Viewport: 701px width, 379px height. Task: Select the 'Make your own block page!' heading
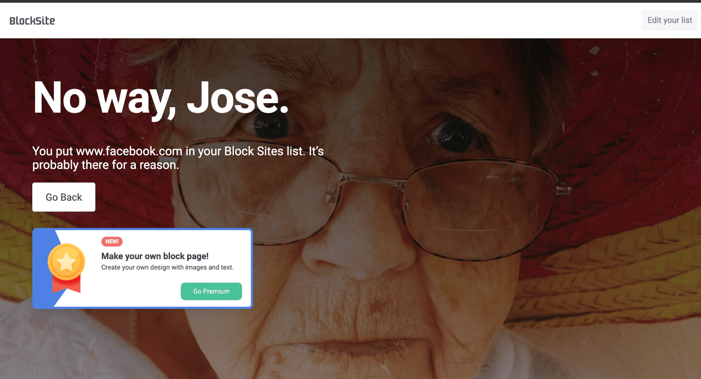click(x=155, y=256)
